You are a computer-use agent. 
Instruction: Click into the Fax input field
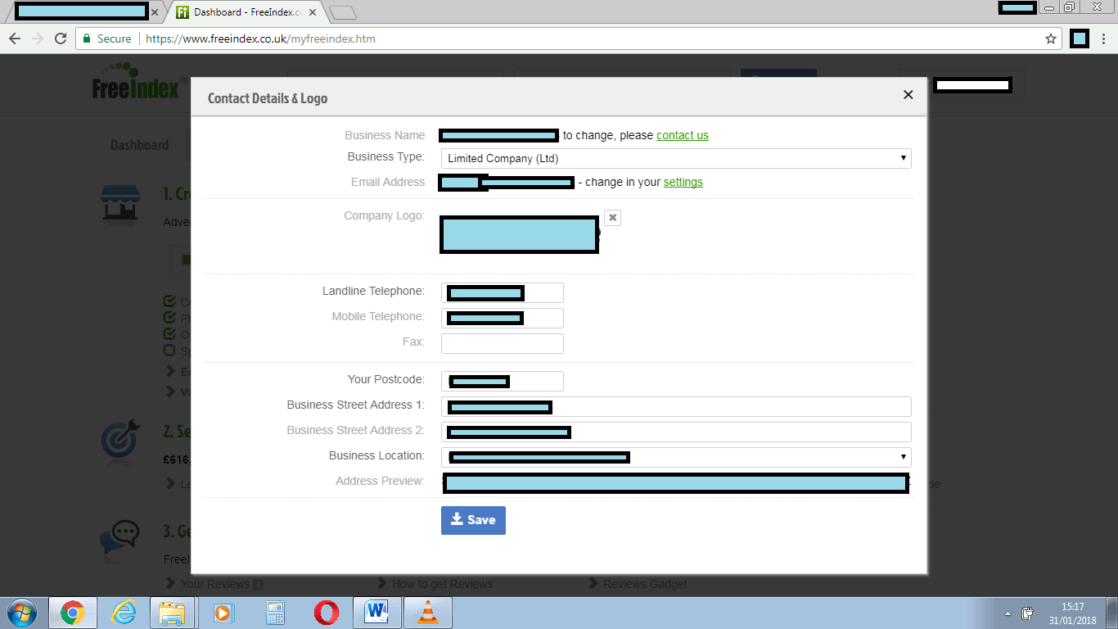click(502, 343)
